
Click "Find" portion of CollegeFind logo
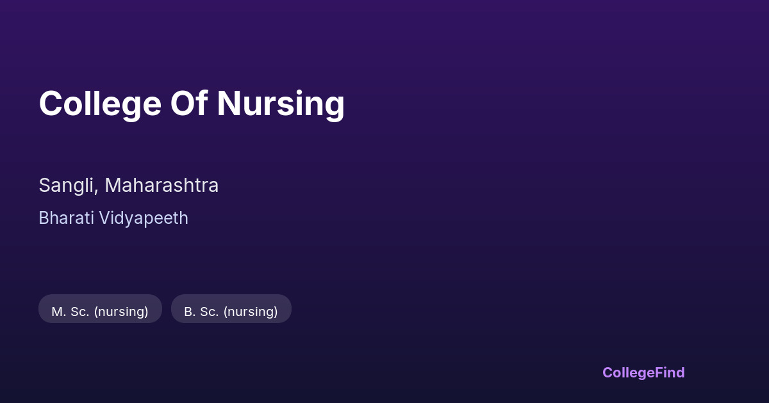[x=670, y=372]
